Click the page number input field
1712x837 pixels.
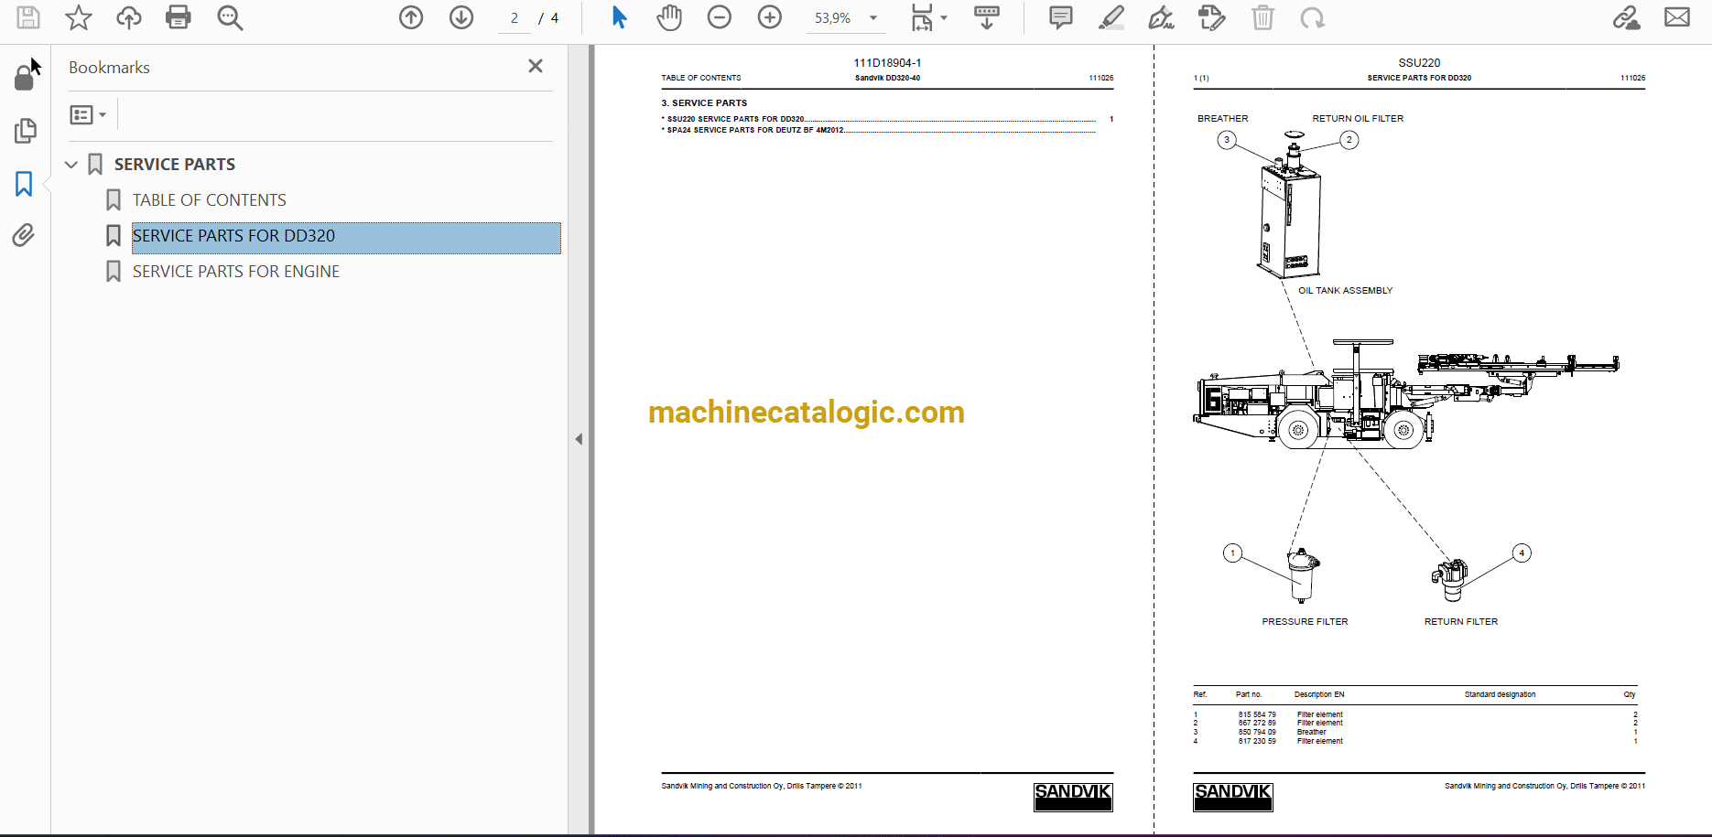click(515, 18)
